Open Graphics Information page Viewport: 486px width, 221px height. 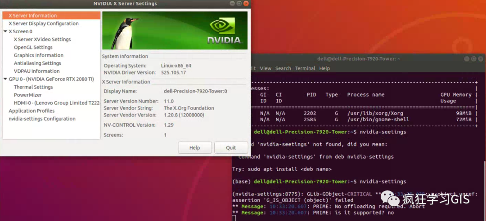38,55
